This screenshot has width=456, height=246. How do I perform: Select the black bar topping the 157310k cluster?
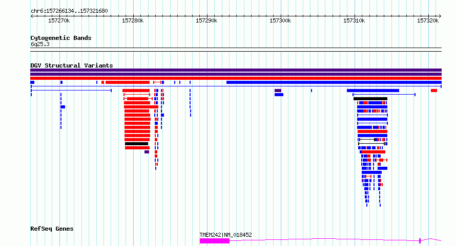pos(370,99)
